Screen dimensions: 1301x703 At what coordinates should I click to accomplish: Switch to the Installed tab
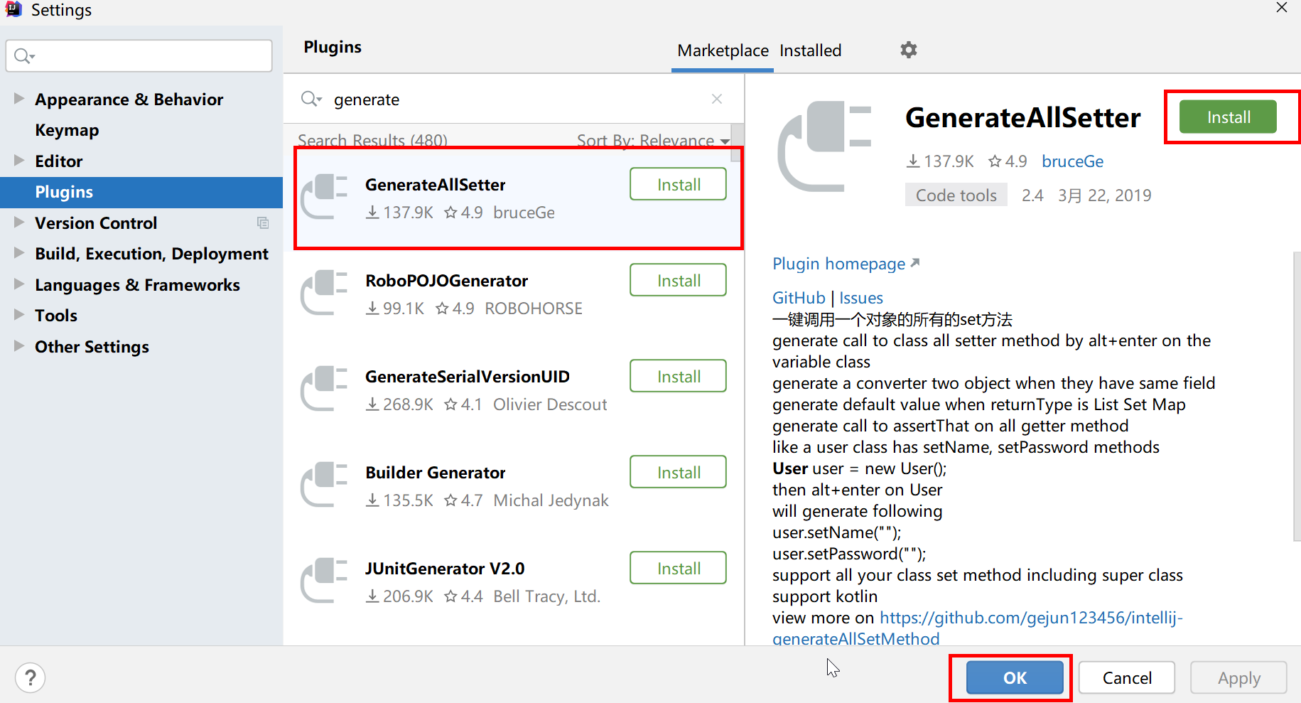[x=810, y=50]
